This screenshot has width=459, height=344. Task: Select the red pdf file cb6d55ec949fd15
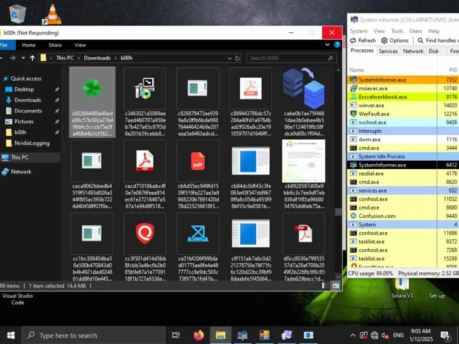click(198, 175)
